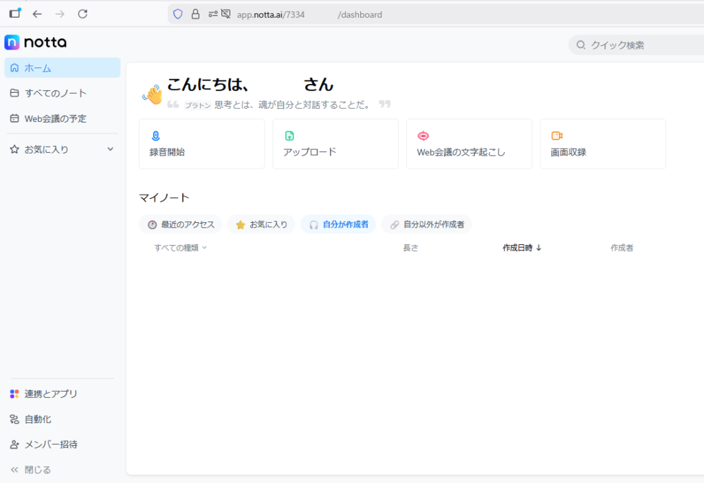704x483 pixels.
Task: Click the Web会議の文字起こし bot icon
Action: tap(423, 136)
